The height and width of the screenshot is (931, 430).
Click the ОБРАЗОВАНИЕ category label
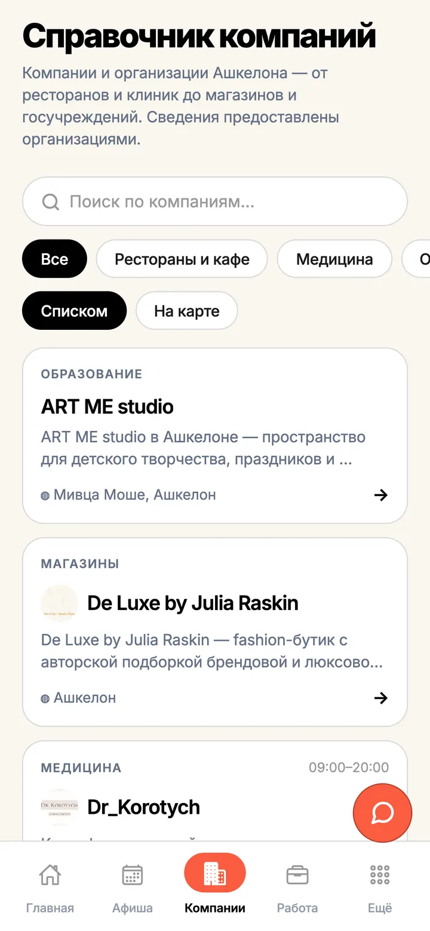coord(91,374)
